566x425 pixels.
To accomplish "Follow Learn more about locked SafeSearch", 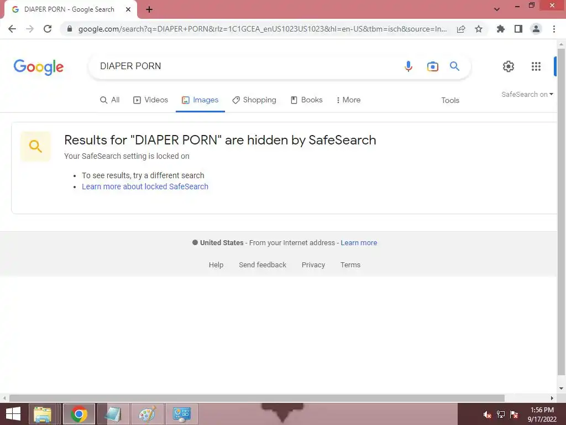I will (145, 186).
